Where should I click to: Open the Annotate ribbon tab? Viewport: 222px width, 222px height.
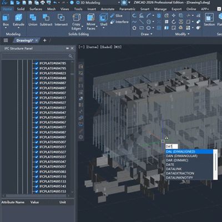(x=108, y=9)
